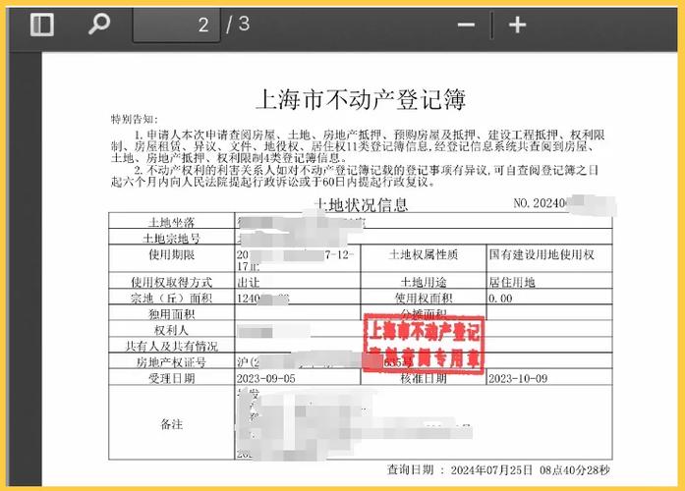Click the 土地坐落 row label

pos(171,222)
